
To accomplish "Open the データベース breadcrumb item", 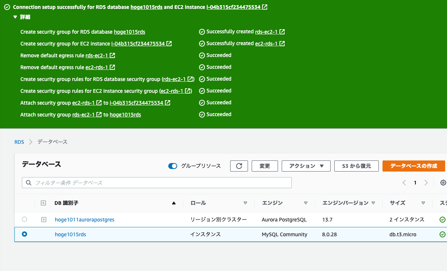I will tap(52, 142).
